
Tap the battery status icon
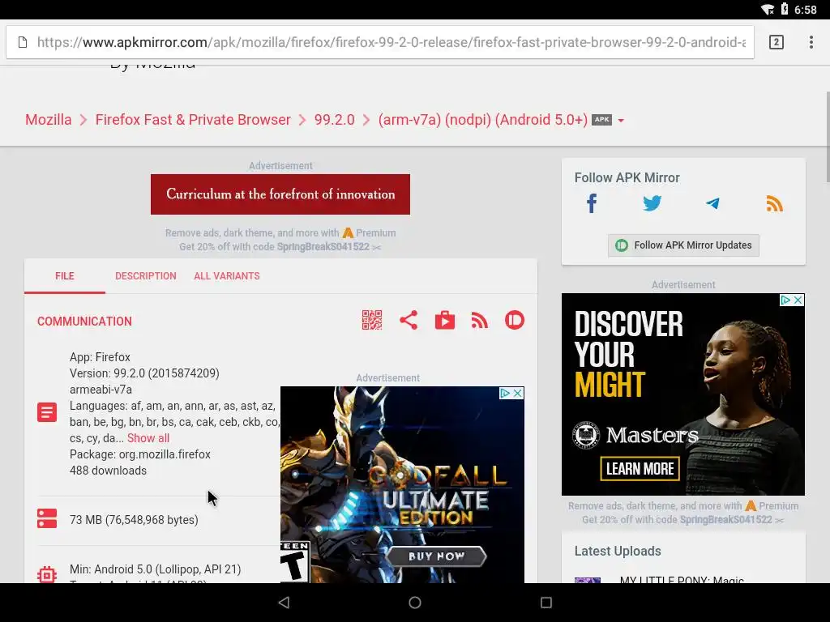pos(785,10)
